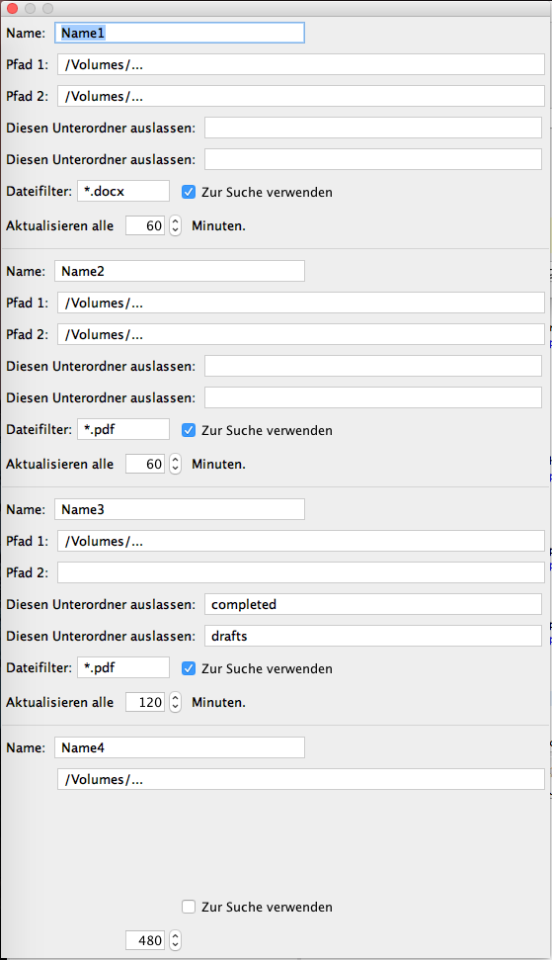Toggle 'Zur Suche verwenden' in Name3 section

point(189,668)
